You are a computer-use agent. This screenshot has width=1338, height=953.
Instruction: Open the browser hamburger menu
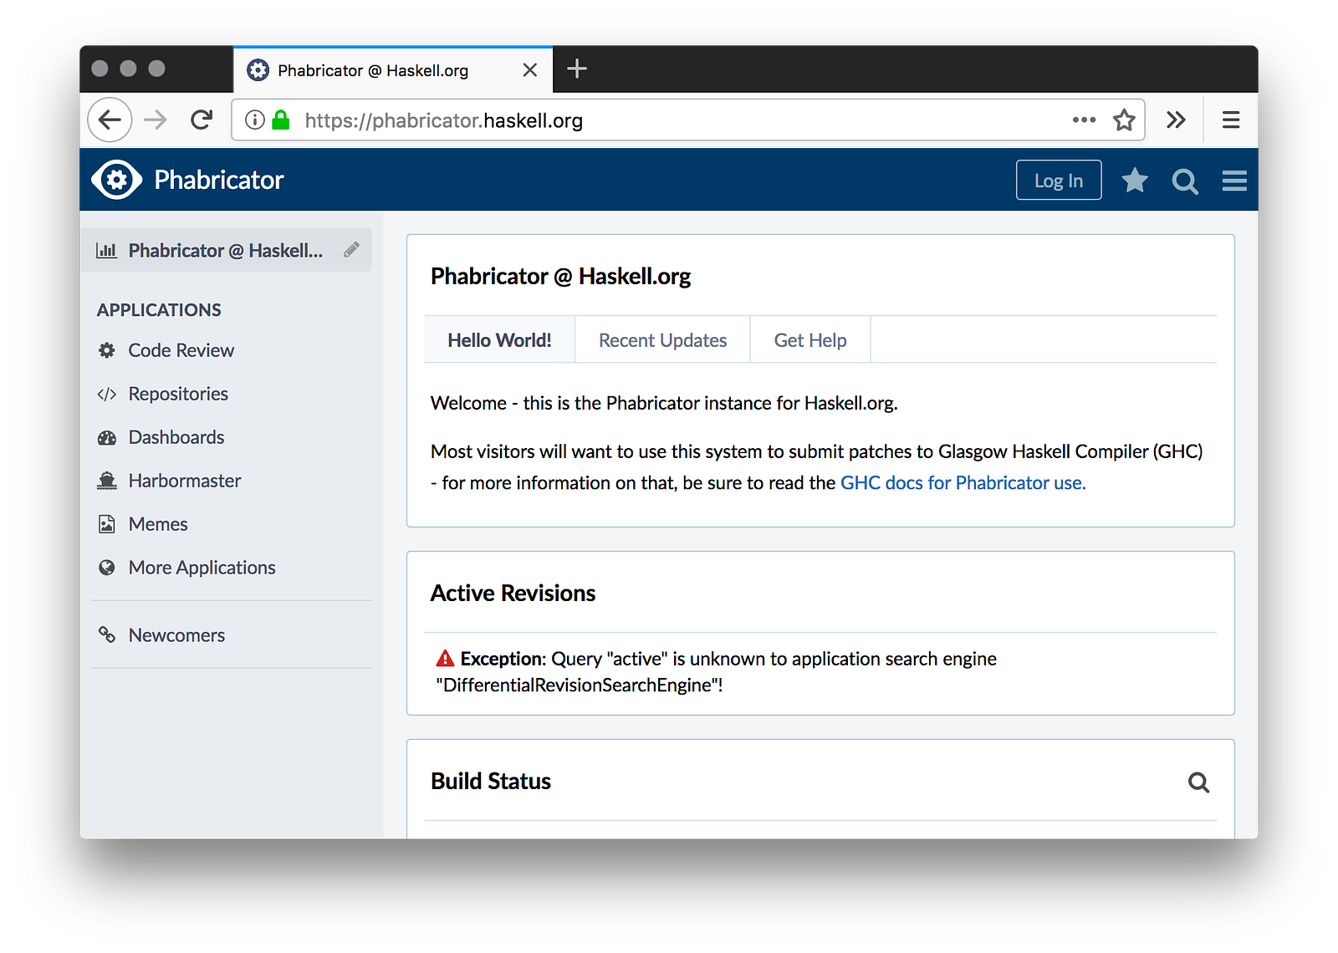coord(1231,120)
